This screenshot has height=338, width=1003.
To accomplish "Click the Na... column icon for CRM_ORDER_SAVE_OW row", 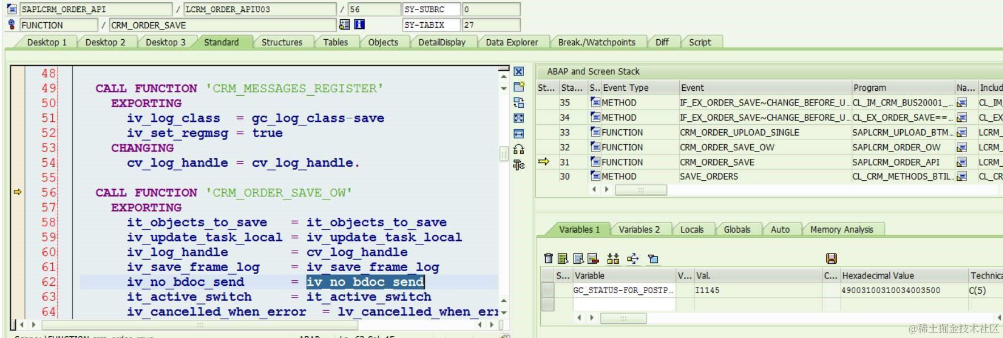I will click(x=962, y=147).
